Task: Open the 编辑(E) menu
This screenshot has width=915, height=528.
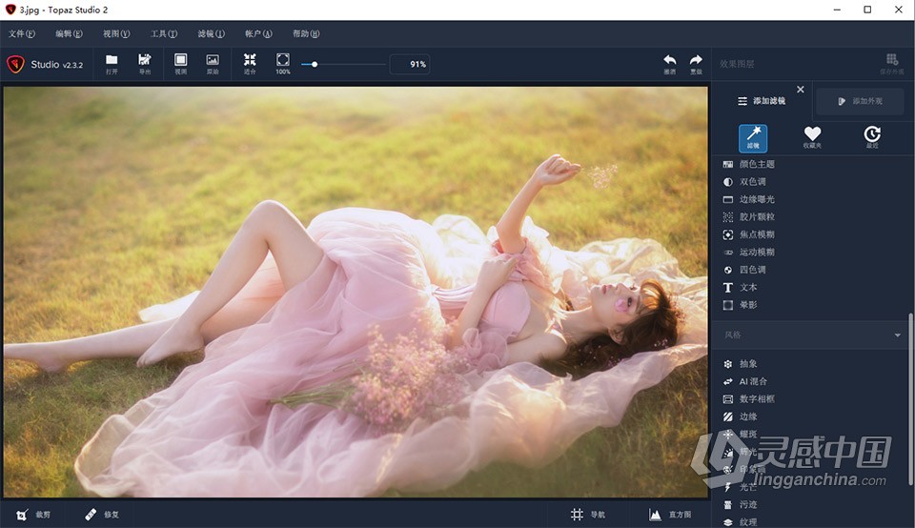Action: click(69, 34)
